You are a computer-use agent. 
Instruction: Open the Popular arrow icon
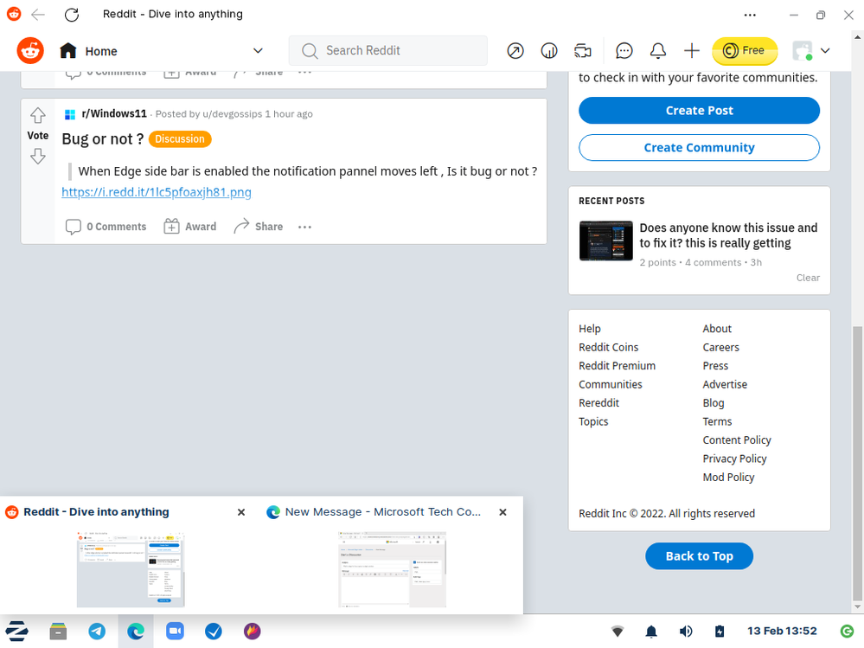[515, 51]
